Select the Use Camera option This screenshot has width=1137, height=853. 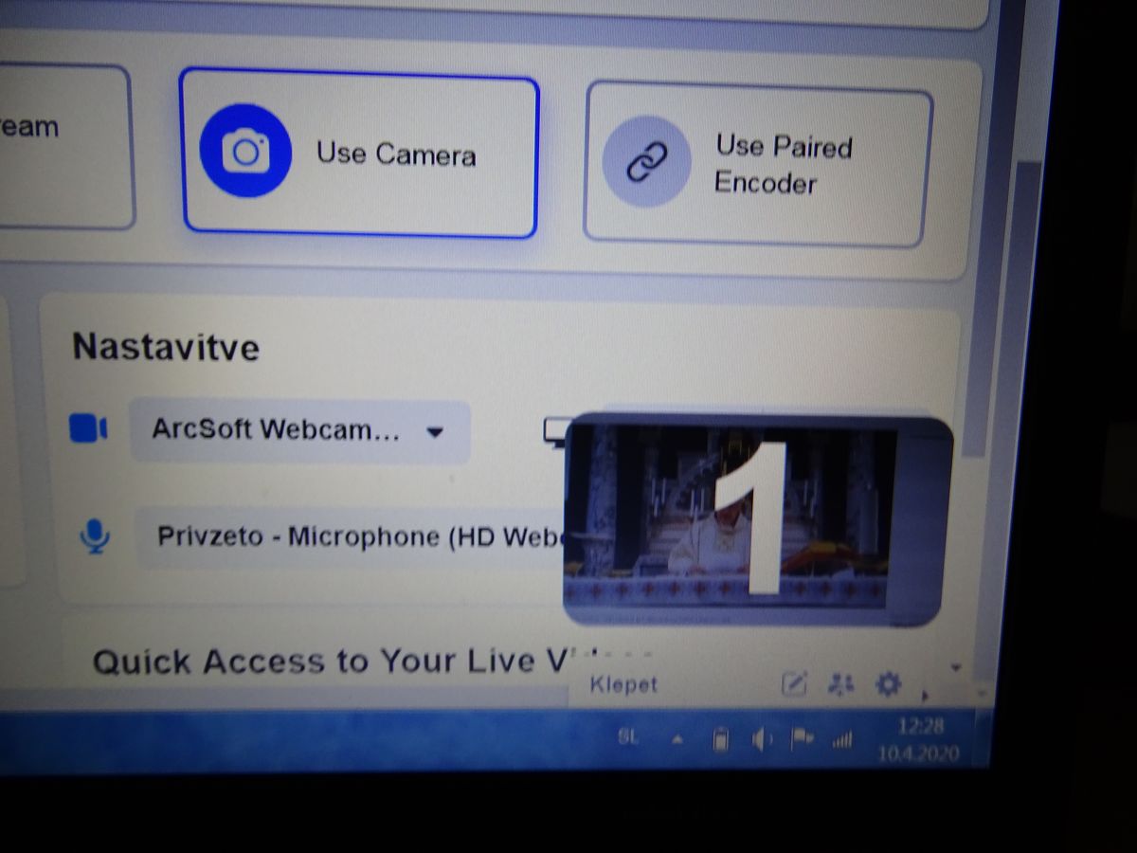click(x=359, y=155)
